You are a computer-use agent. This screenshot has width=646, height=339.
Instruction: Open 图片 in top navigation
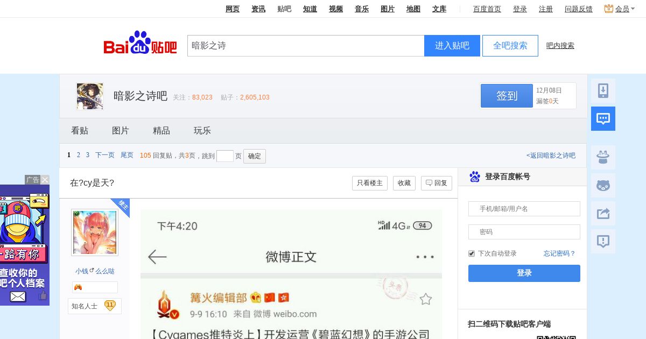click(388, 9)
